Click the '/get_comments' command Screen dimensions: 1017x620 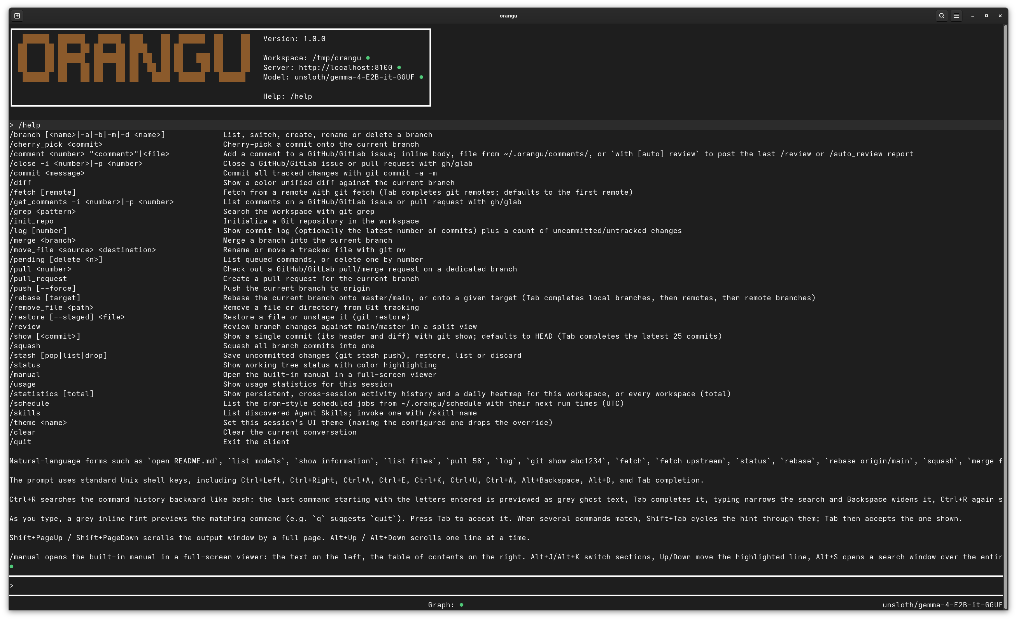[91, 202]
